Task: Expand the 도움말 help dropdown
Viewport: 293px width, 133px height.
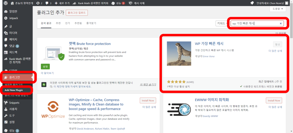Action: [278, 9]
